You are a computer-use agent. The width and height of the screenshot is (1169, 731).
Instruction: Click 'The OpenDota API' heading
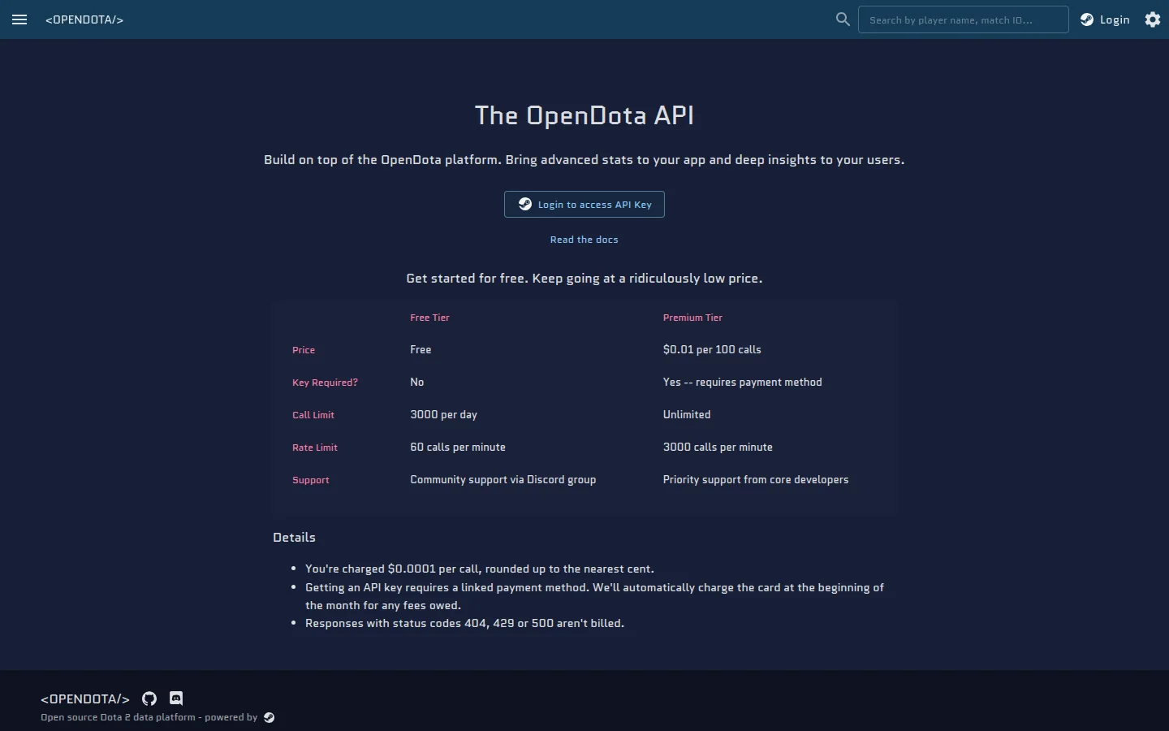584,115
